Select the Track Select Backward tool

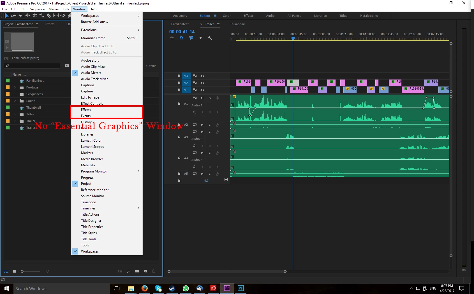(x=21, y=16)
